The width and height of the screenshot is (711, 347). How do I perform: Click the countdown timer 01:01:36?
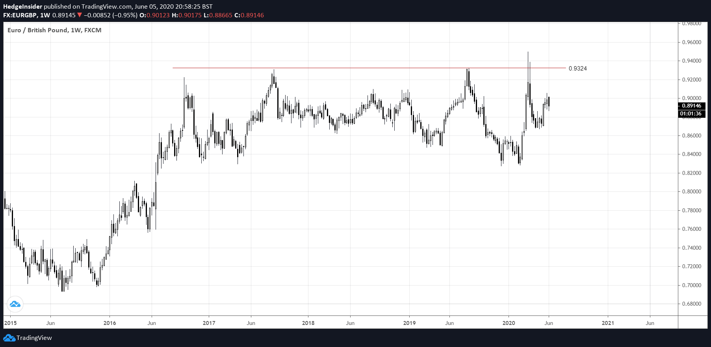(x=691, y=113)
